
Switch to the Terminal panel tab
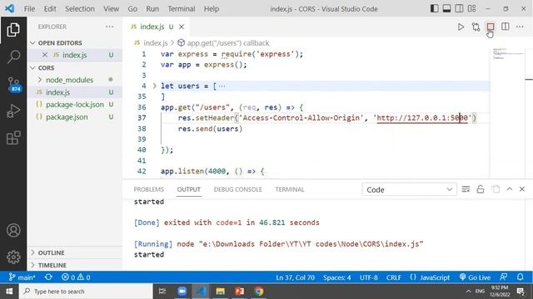point(290,189)
